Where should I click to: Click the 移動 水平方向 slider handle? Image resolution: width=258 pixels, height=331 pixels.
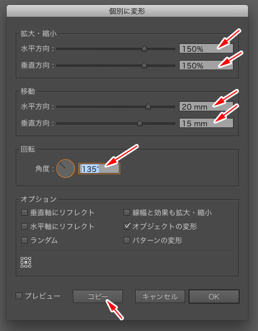pyautogui.click(x=148, y=106)
